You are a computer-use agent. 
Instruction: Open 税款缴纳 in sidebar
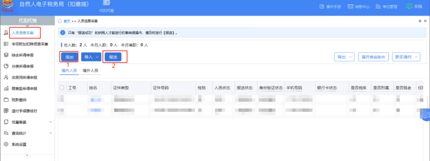(19, 100)
